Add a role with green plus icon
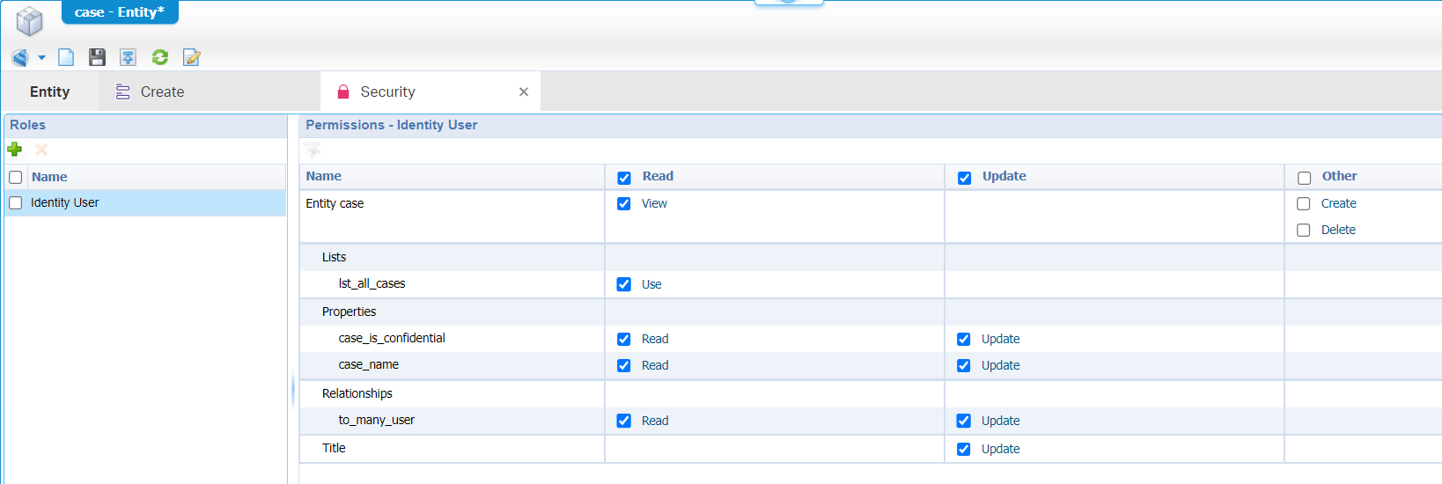This screenshot has width=1442, height=484. coord(15,150)
